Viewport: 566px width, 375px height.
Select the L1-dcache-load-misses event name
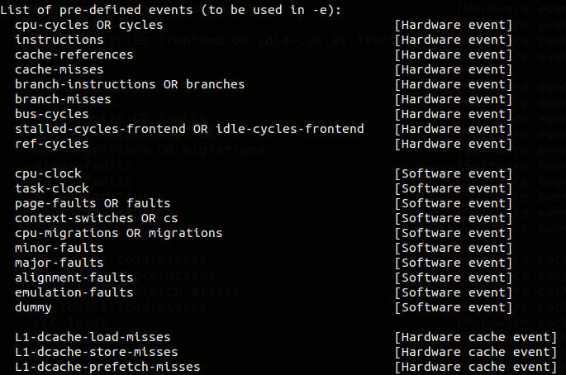point(93,337)
